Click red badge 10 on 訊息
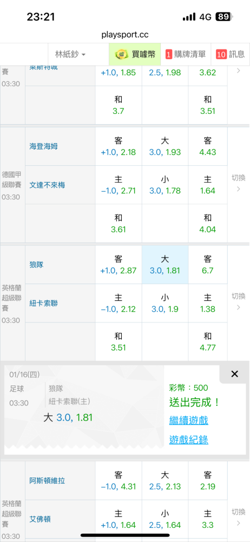Viewport: 250px width, 542px height. coord(221,54)
